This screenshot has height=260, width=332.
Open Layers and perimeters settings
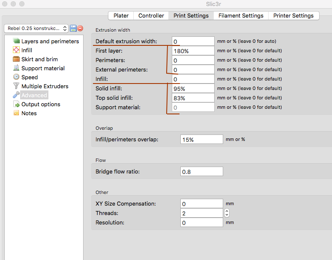(x=50, y=41)
